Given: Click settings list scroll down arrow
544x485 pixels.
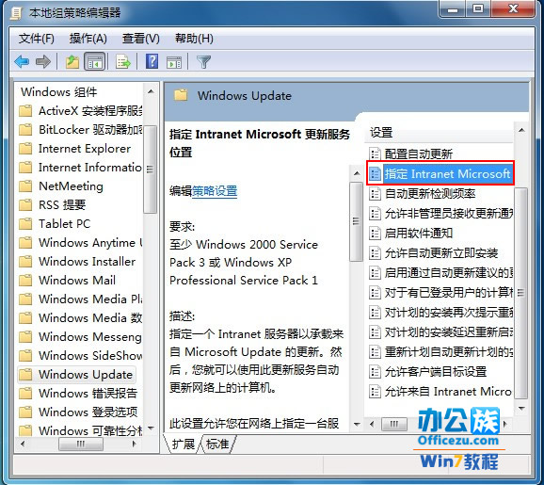Looking at the screenshot, I should tap(521, 409).
